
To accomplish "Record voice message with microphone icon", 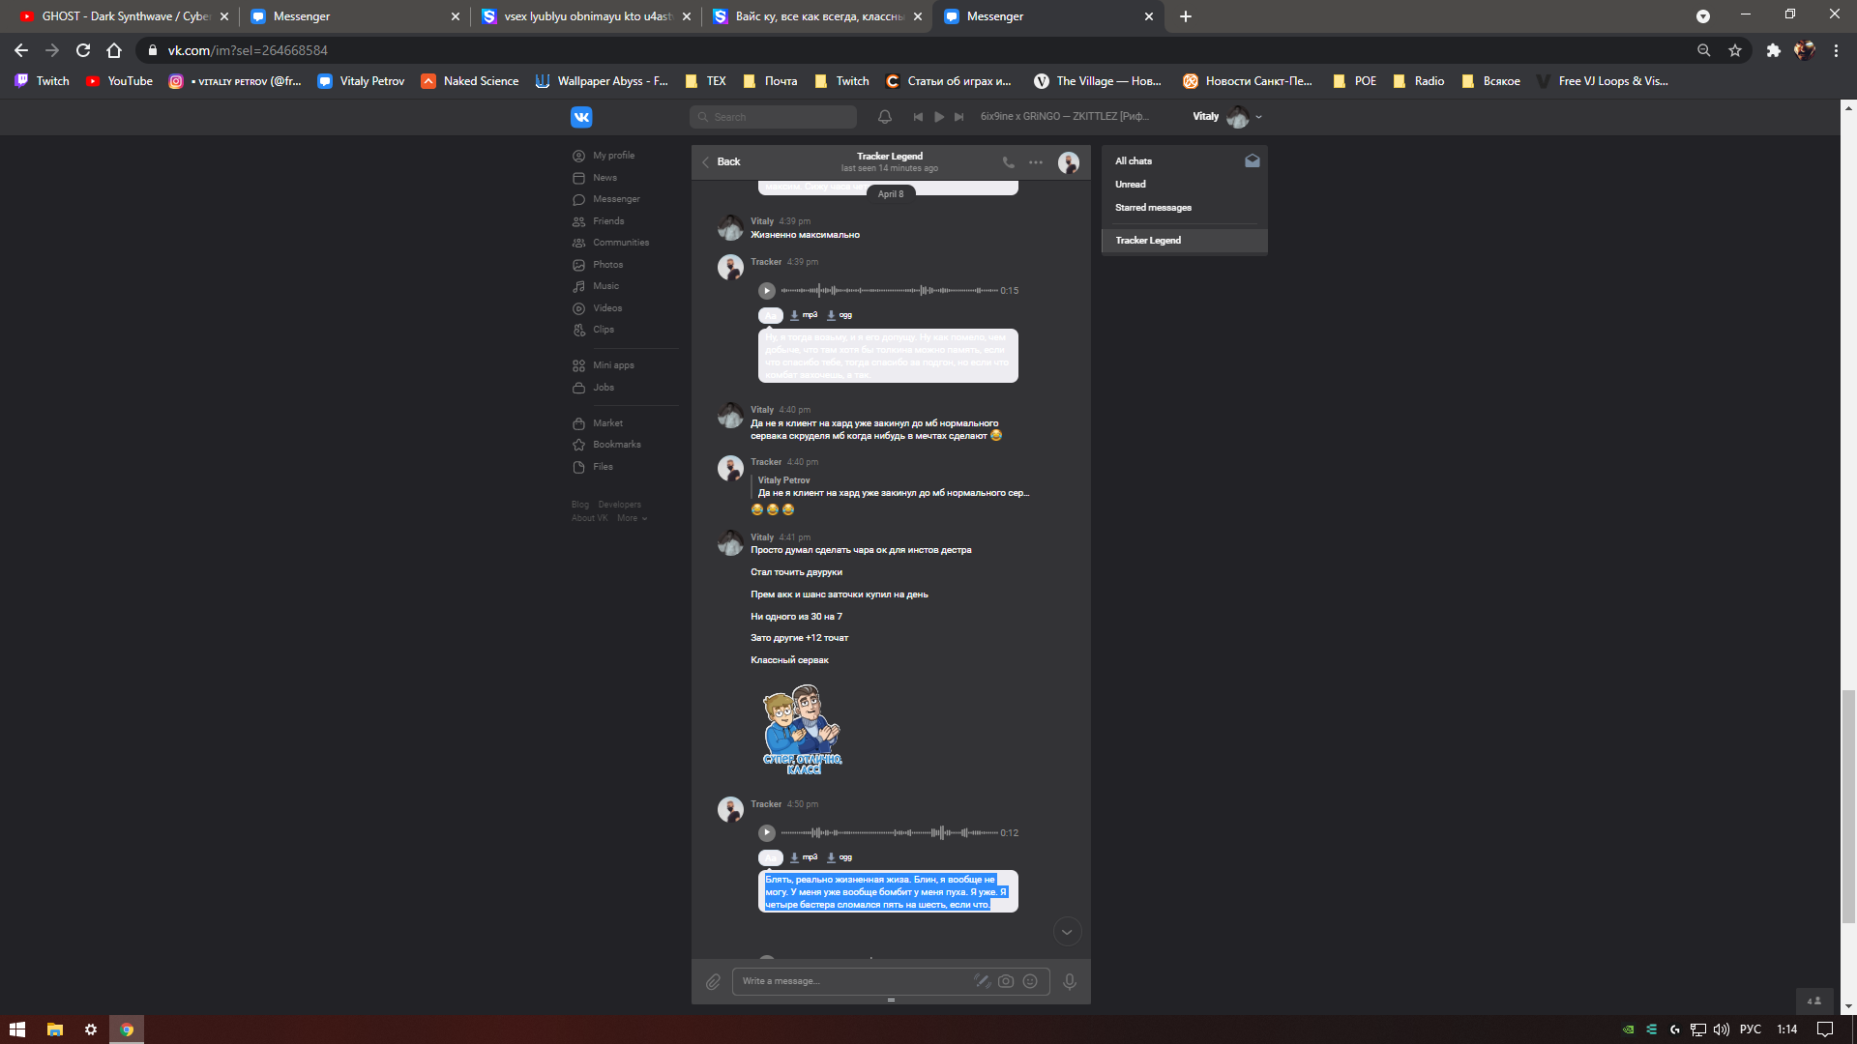I will click(1069, 981).
